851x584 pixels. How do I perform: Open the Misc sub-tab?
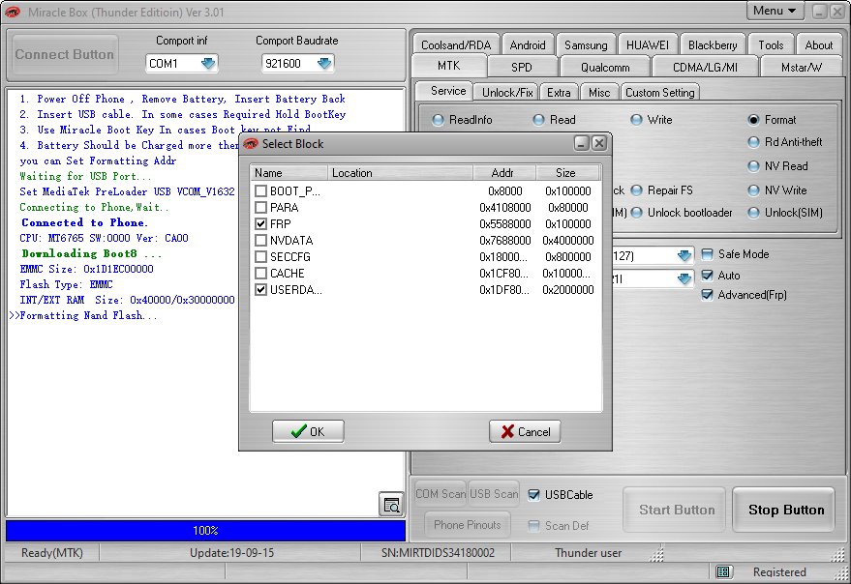pyautogui.click(x=599, y=93)
